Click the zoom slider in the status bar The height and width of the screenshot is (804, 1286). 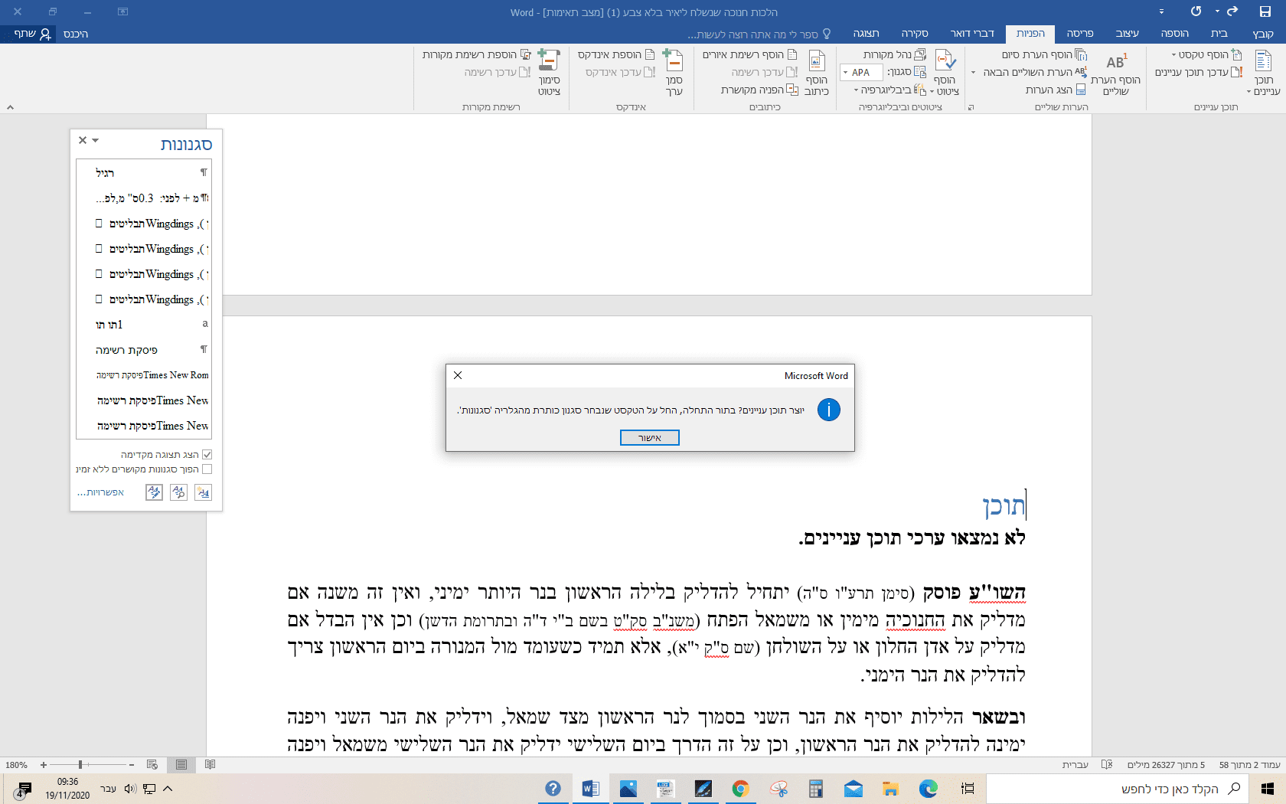[x=87, y=765]
